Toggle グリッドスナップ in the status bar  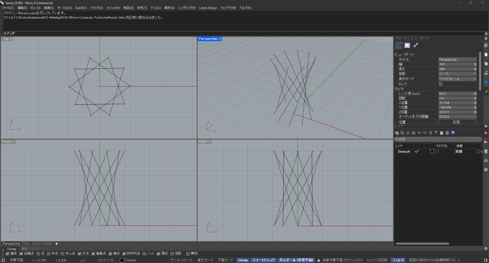pyautogui.click(x=181, y=260)
